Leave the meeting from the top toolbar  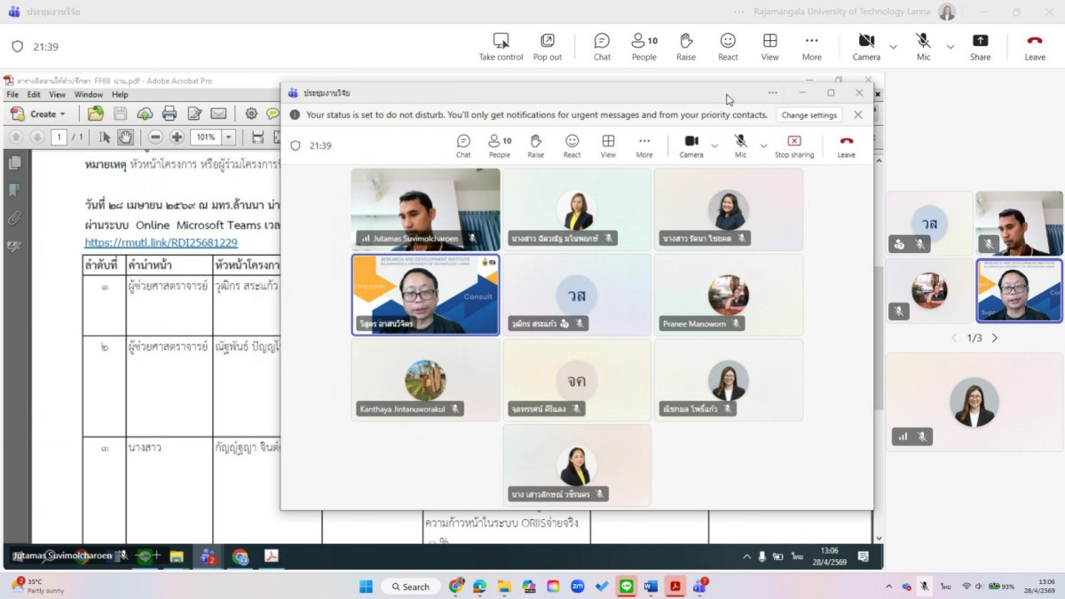tap(1035, 47)
